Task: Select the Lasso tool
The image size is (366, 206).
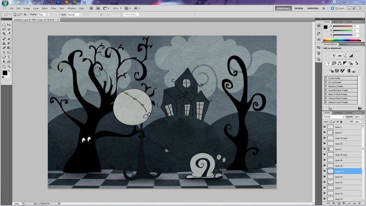Action: [x=4, y=29]
